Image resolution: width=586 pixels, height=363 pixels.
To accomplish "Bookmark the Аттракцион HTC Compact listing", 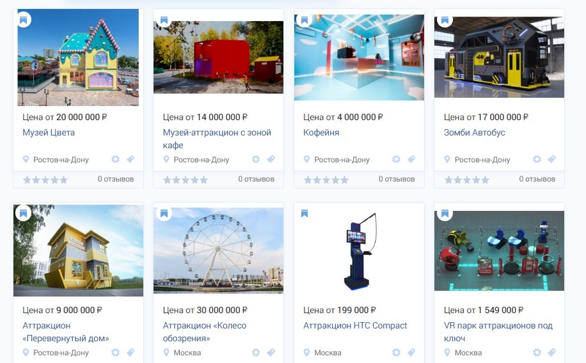I will tap(305, 213).
